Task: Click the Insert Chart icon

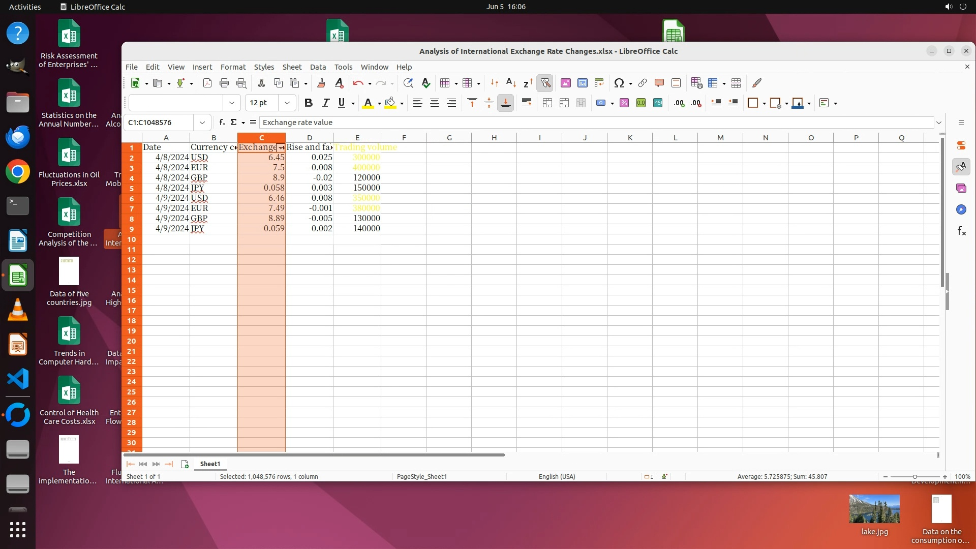Action: (x=582, y=83)
